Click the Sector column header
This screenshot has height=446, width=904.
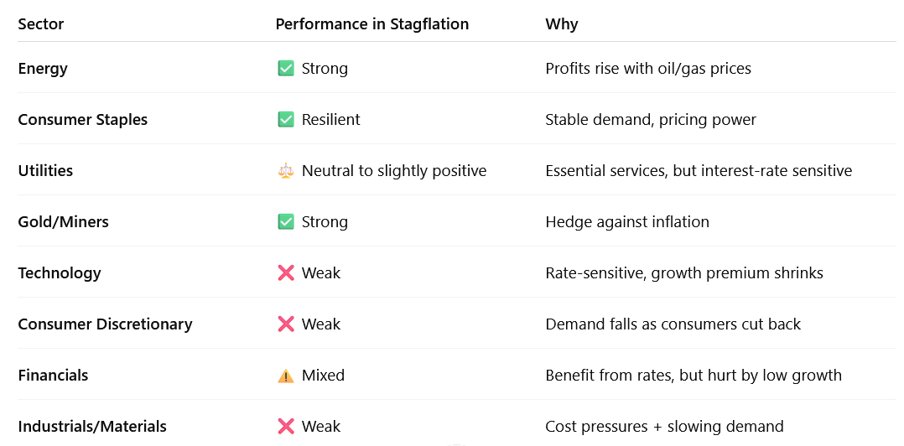[x=41, y=24]
